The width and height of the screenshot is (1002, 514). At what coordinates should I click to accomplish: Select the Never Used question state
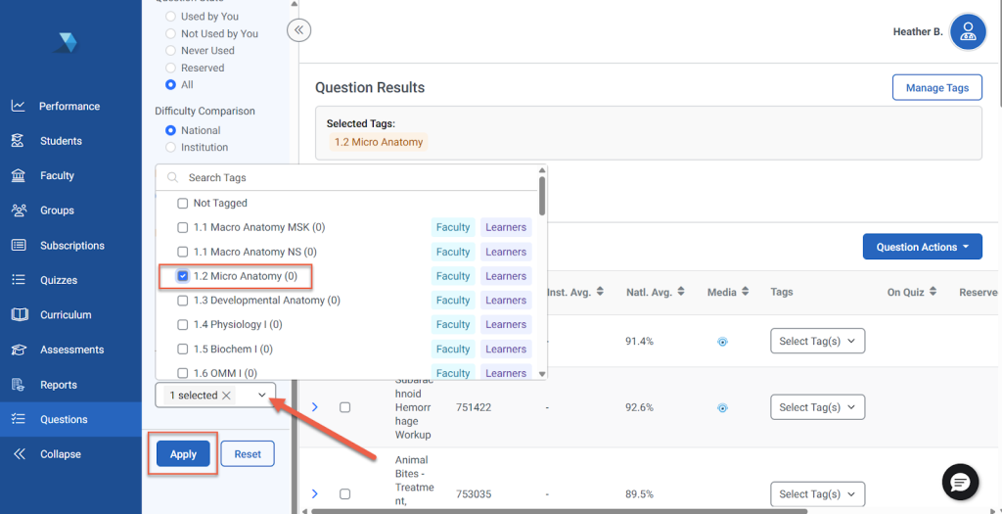tap(171, 51)
